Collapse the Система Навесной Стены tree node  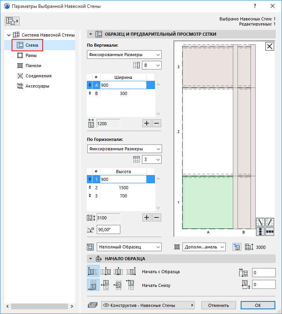pyautogui.click(x=9, y=35)
